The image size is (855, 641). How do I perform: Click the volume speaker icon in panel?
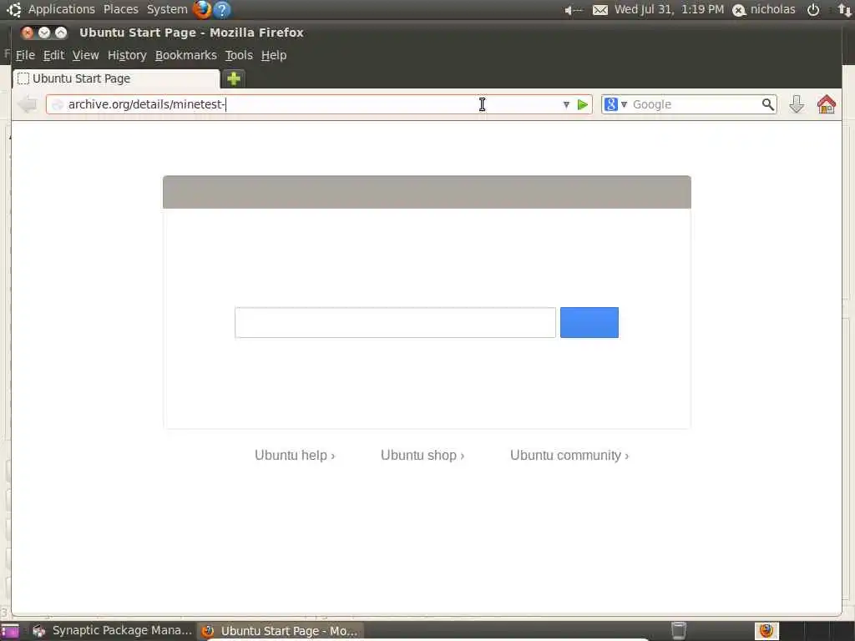(574, 10)
